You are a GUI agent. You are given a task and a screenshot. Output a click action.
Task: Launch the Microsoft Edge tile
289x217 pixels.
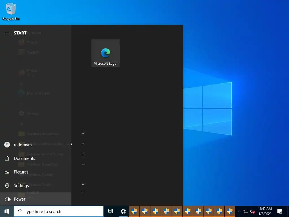(106, 53)
